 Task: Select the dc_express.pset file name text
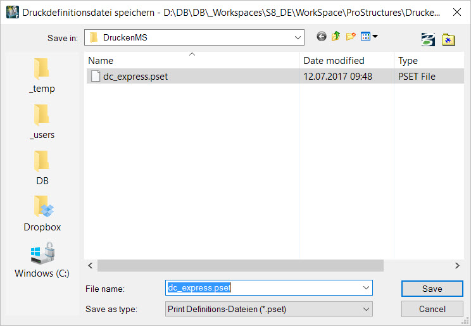point(135,77)
